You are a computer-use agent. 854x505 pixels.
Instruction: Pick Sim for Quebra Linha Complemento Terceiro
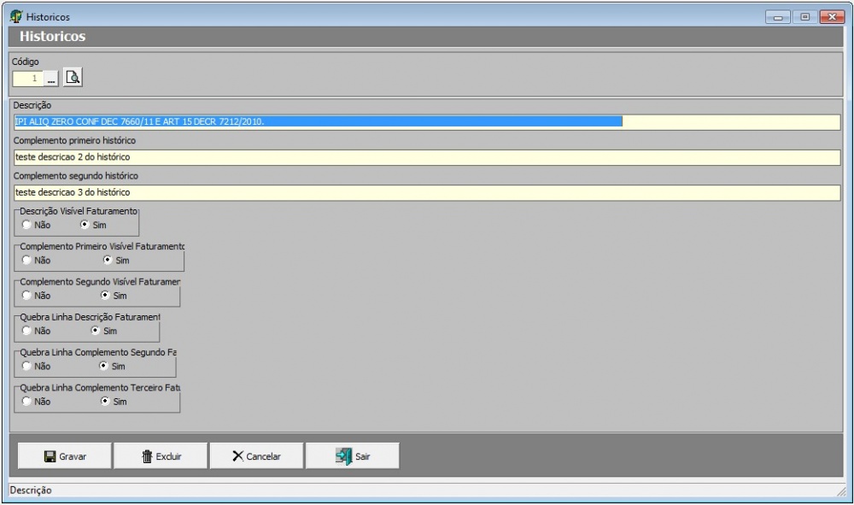coord(106,402)
